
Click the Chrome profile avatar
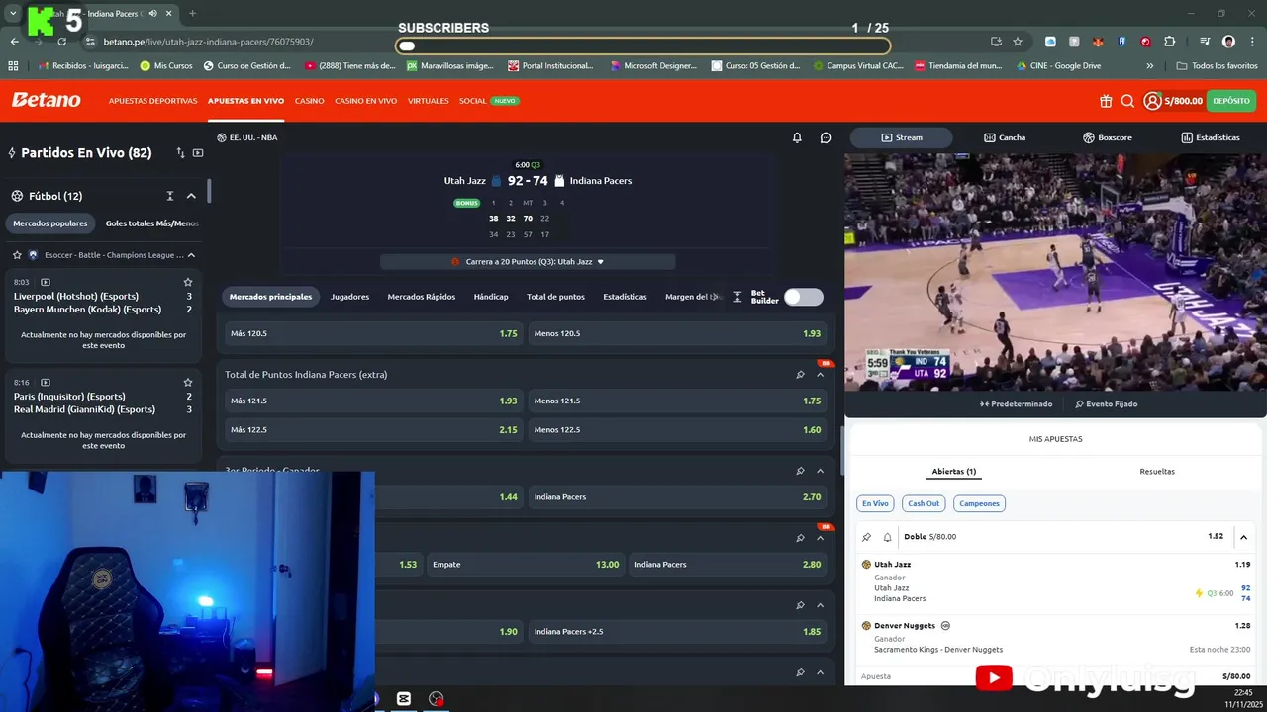tap(1228, 42)
